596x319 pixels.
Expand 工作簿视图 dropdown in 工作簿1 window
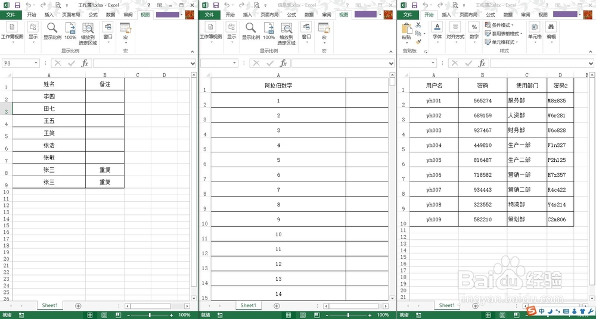click(x=13, y=42)
